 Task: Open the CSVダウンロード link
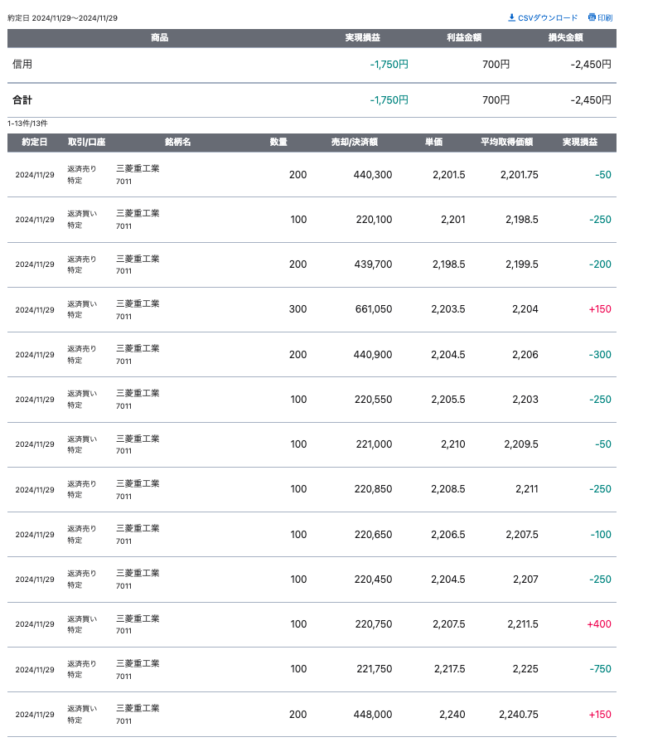pyautogui.click(x=548, y=17)
